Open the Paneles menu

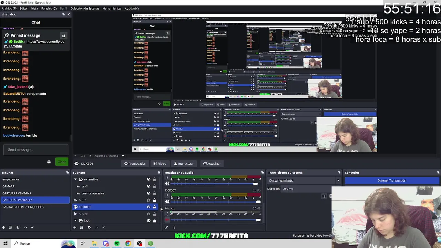pos(49,8)
